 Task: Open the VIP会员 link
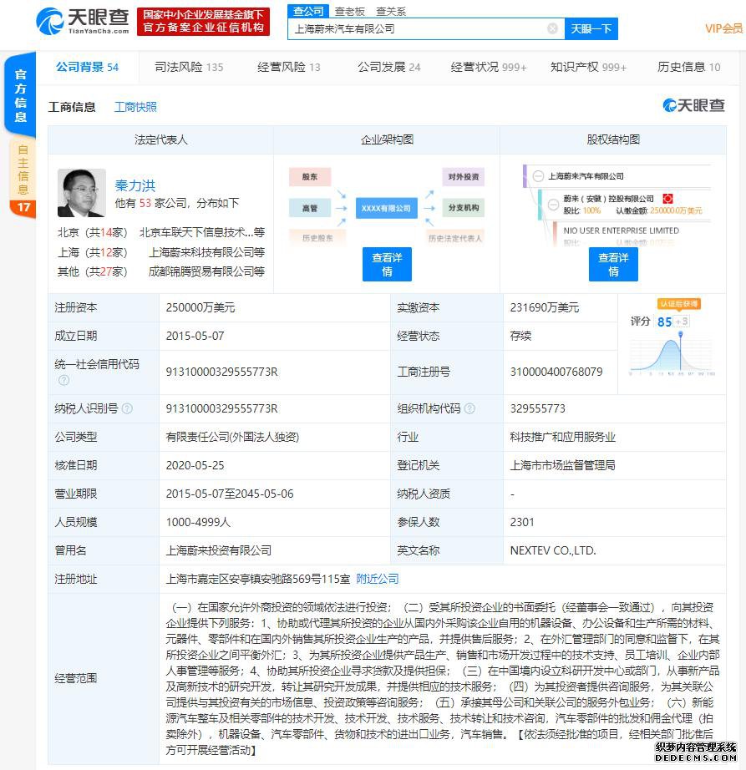click(x=723, y=28)
